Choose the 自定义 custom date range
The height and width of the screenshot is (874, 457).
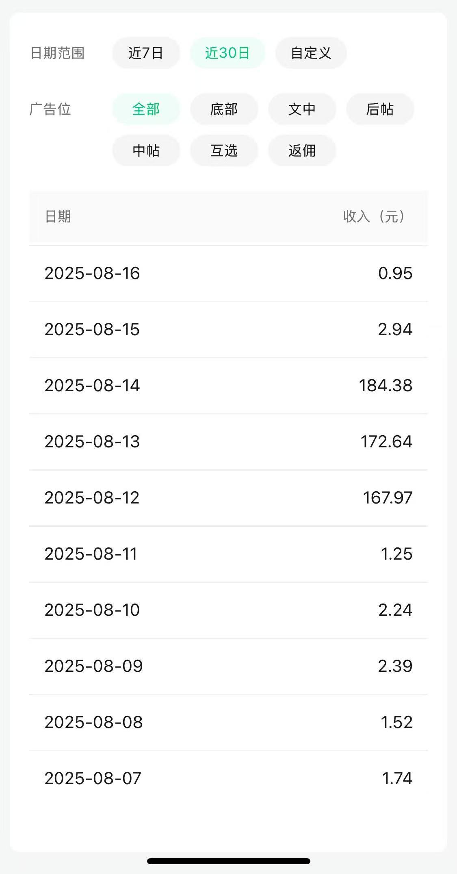311,53
